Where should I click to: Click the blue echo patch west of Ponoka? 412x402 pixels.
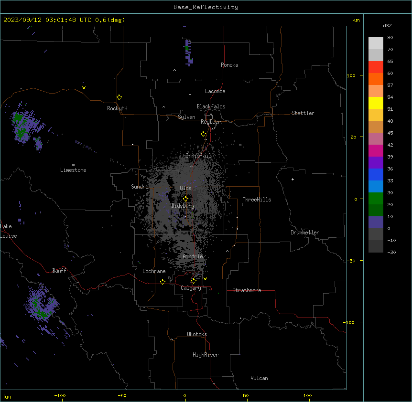coord(189,53)
